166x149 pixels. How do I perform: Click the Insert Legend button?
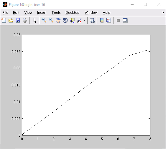pos(109,20)
